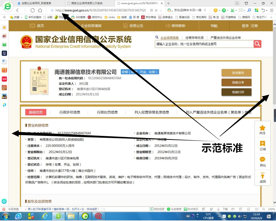The height and width of the screenshot is (221, 276).
Task: Open Weibo from the sidebar
Action: coord(4,36)
